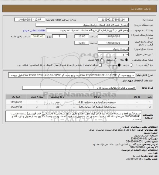This screenshot has width=159, height=175.
Task: Click the row 2 date 1403/06/13
Action: (x=16, y=107)
